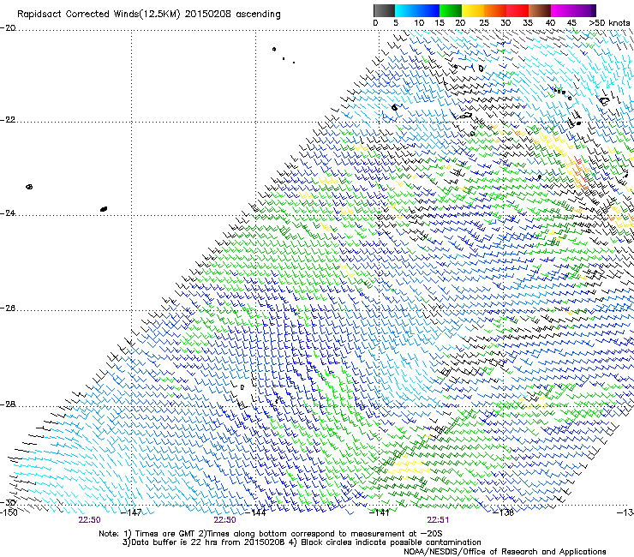Click the '-20' latitude label
This screenshot has height=557, width=634.
[x=8, y=28]
